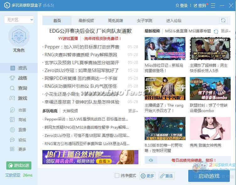
Task: Open article RNG决赛叫暂停遭质疑
Action: [81, 55]
